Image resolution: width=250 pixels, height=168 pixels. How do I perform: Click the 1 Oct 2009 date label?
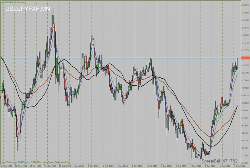coord(181,166)
